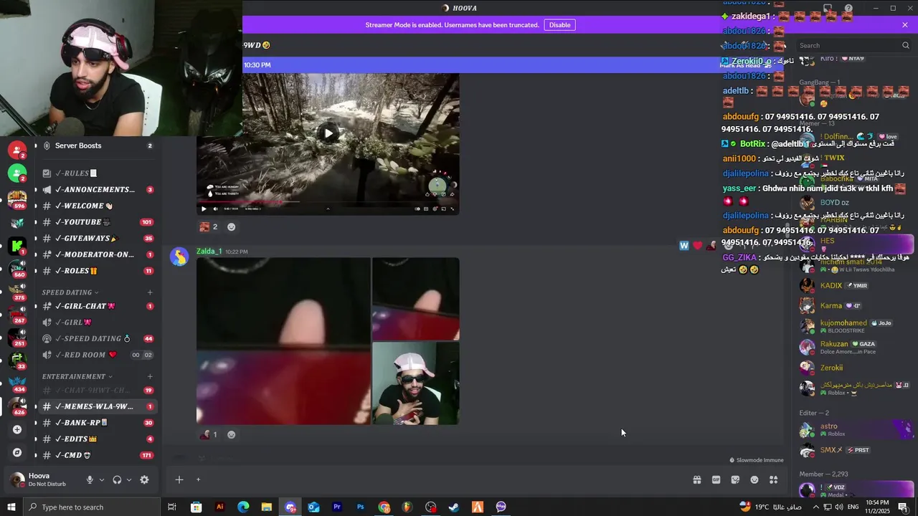
Task: Join the SPEED DATING stage channel
Action: tap(97, 338)
